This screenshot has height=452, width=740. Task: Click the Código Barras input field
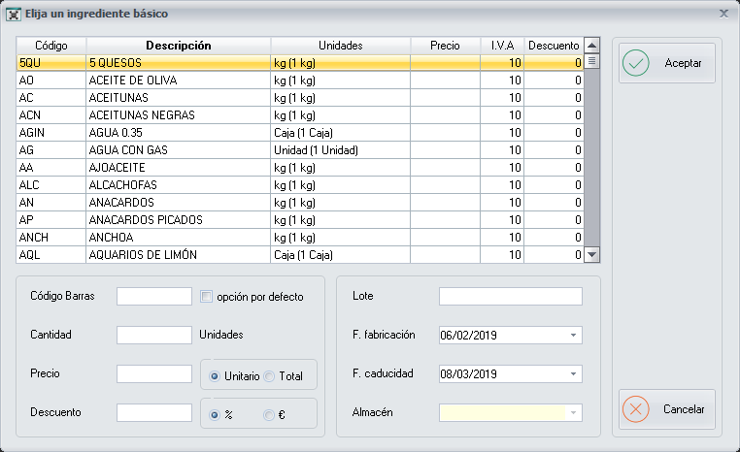click(x=154, y=297)
